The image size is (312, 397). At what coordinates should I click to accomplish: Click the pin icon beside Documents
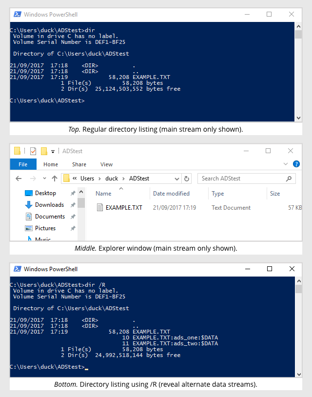[x=73, y=217]
